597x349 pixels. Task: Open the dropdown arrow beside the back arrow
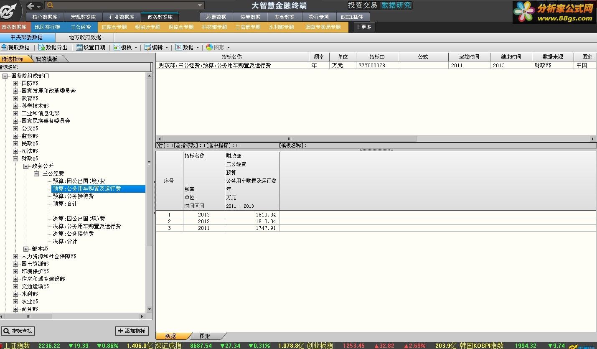pyautogui.click(x=39, y=6)
